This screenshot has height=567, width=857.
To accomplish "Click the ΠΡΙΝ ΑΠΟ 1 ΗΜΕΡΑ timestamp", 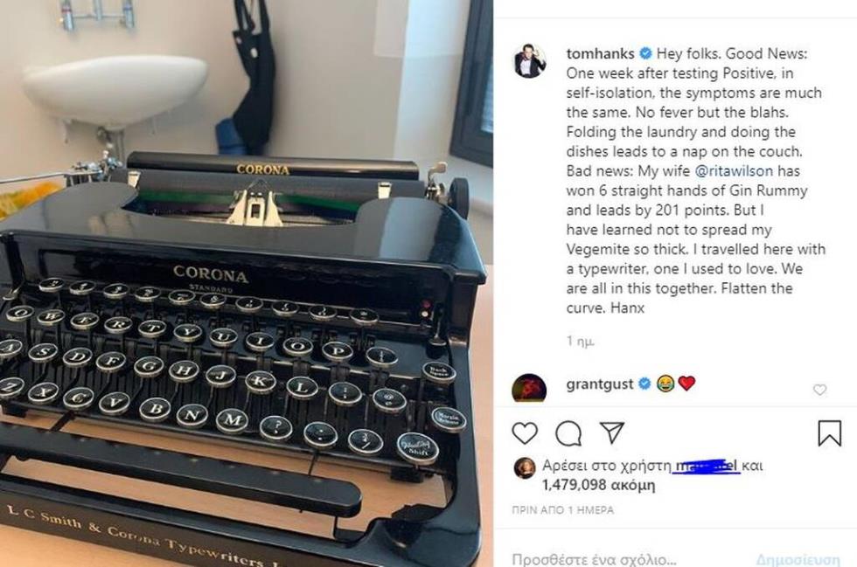I will (x=563, y=510).
